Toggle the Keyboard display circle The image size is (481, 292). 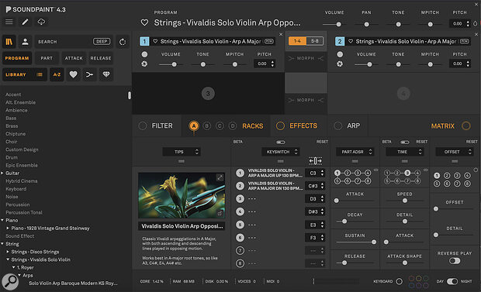coord(399,281)
